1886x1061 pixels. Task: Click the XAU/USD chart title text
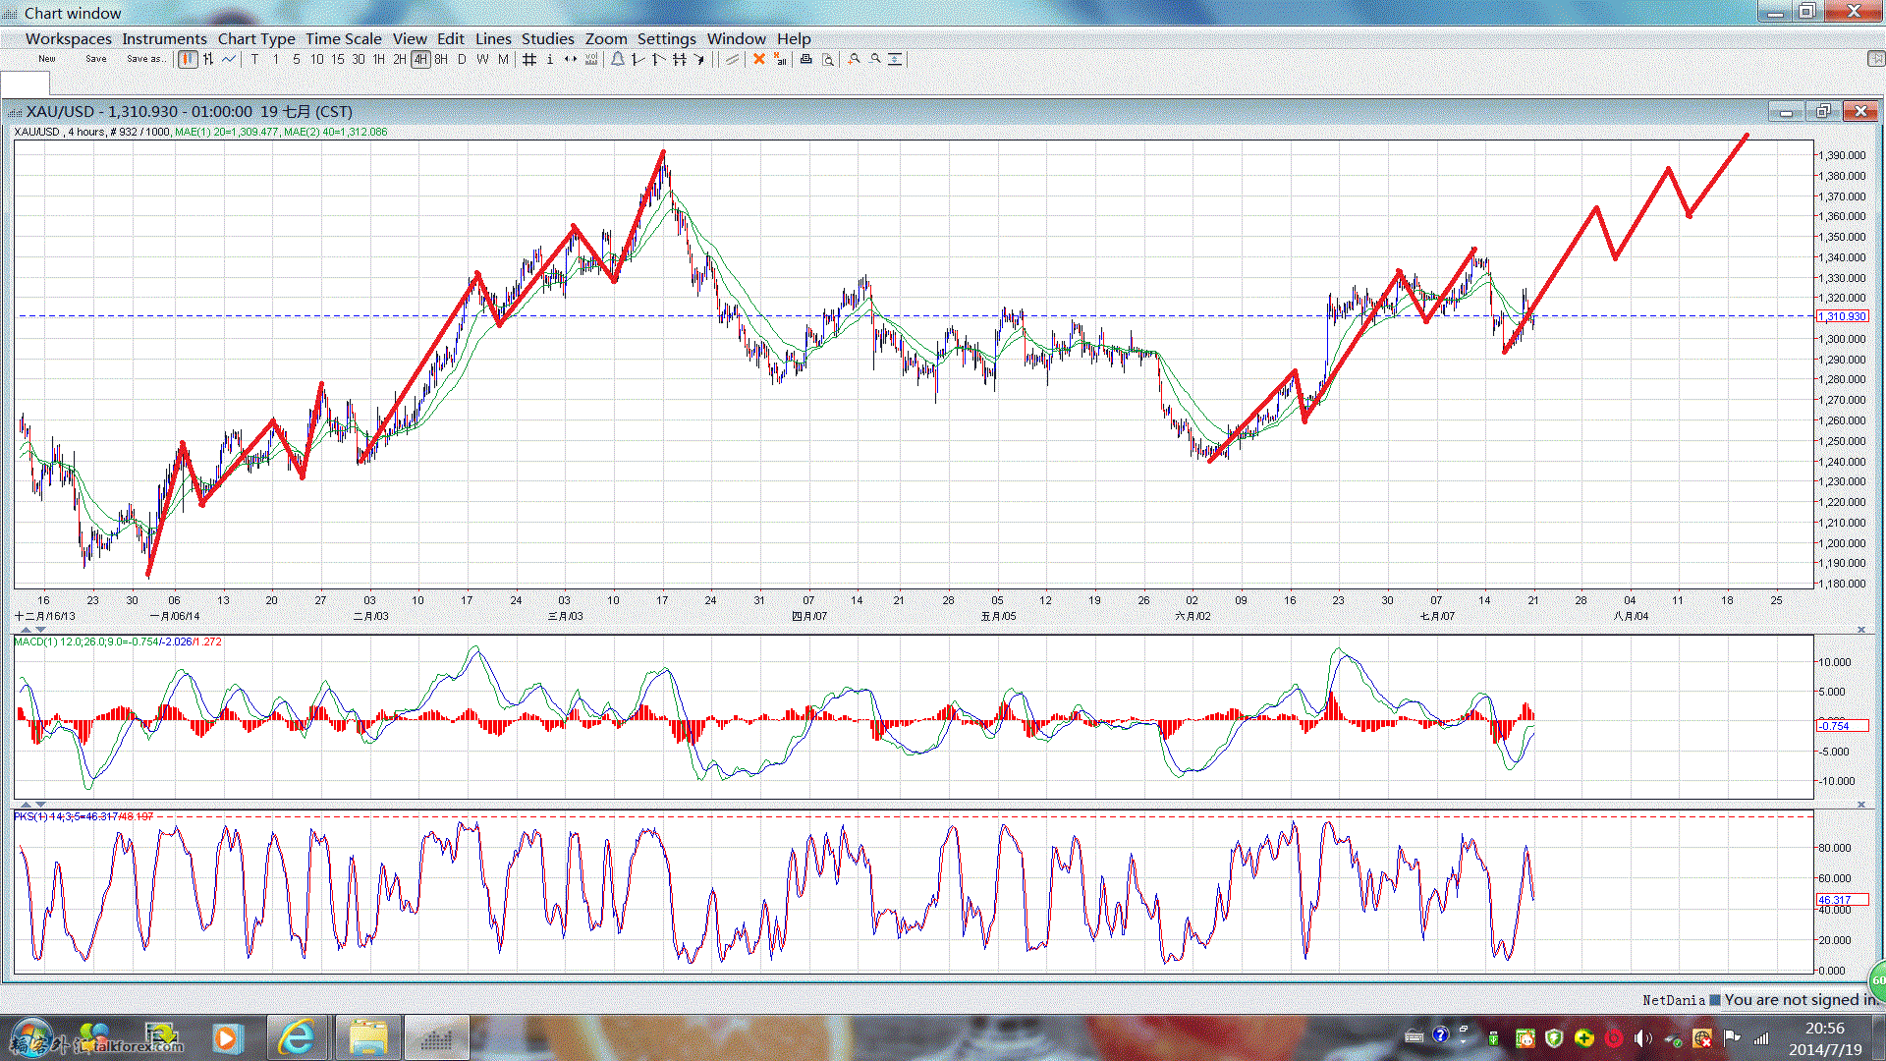click(189, 111)
